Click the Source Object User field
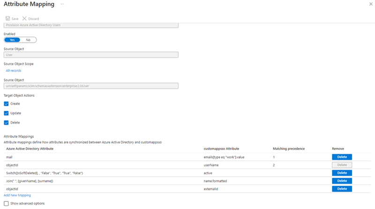 point(91,55)
